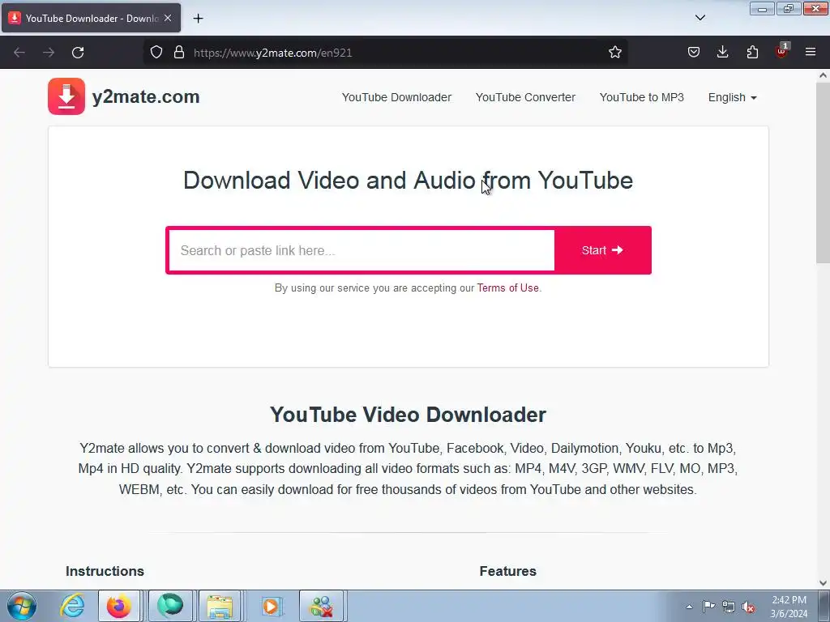Image resolution: width=830 pixels, height=622 pixels.
Task: Click scrollbar up arrow
Action: pos(823,75)
